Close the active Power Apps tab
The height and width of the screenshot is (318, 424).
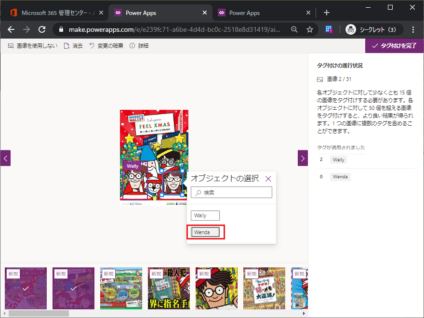click(205, 13)
